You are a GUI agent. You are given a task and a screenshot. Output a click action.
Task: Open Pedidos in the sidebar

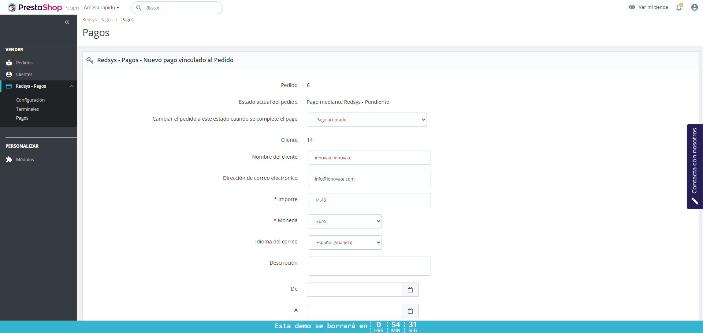[24, 63]
